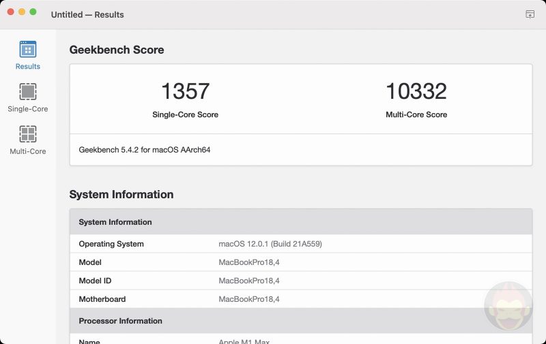Click the System Information table header row
Screen dimensions: 546x344
[301, 221]
